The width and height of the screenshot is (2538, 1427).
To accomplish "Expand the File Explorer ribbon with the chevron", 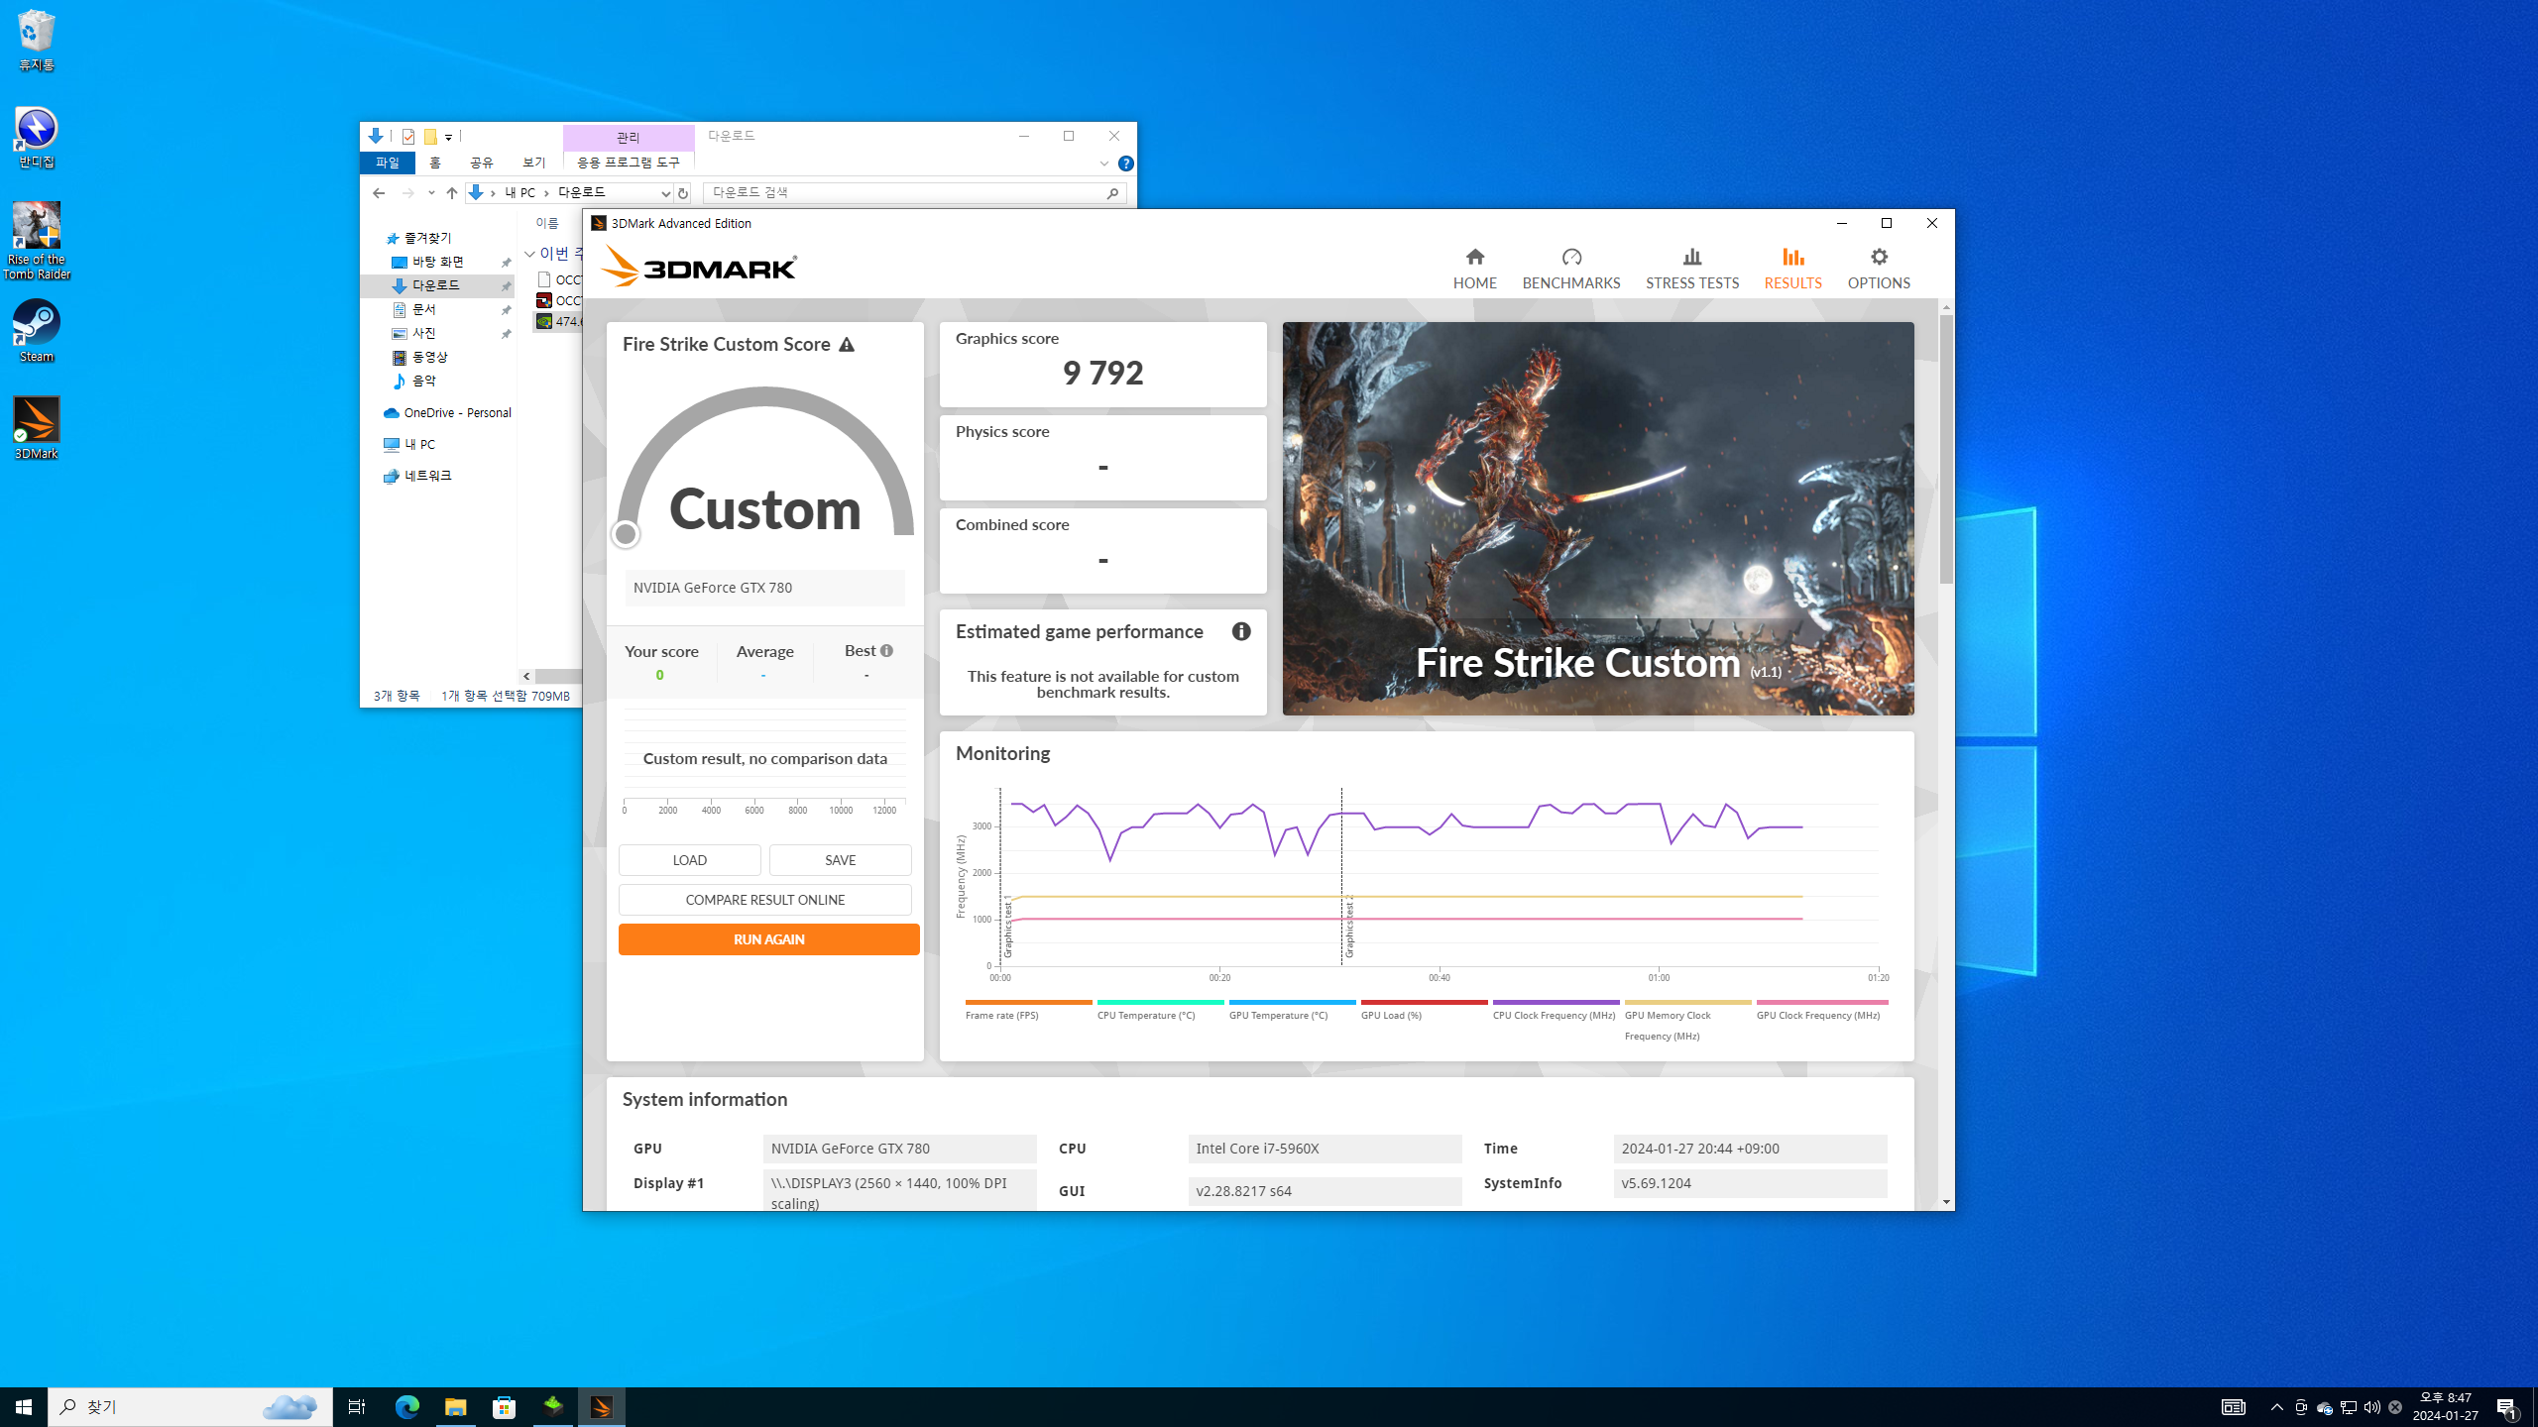I will click(1104, 164).
